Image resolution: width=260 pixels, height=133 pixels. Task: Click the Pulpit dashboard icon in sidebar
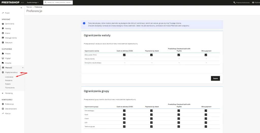click(3, 13)
